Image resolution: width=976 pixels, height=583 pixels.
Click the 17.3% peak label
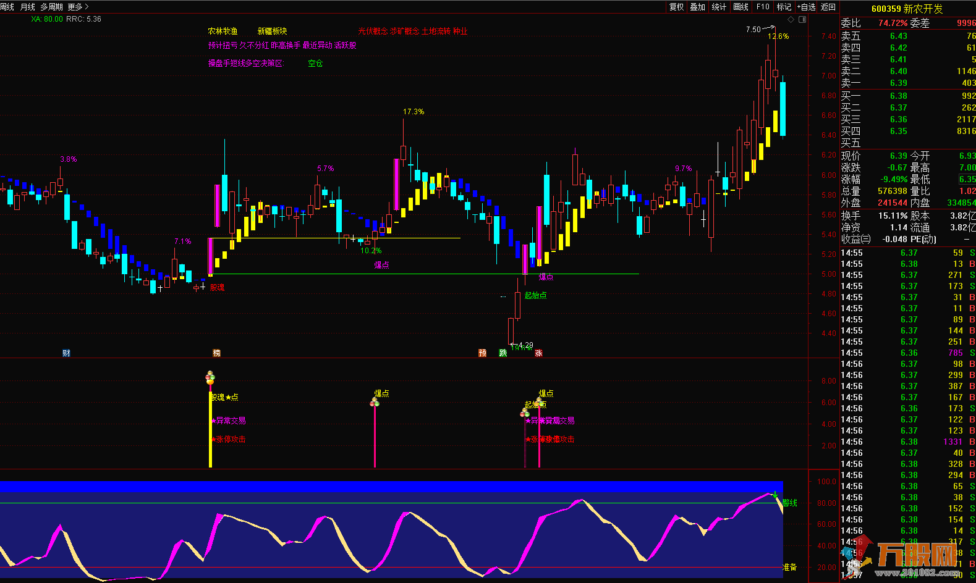point(414,112)
